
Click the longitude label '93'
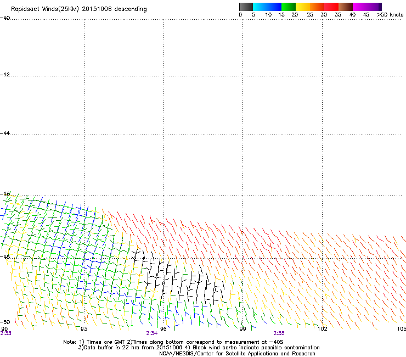click(84, 329)
